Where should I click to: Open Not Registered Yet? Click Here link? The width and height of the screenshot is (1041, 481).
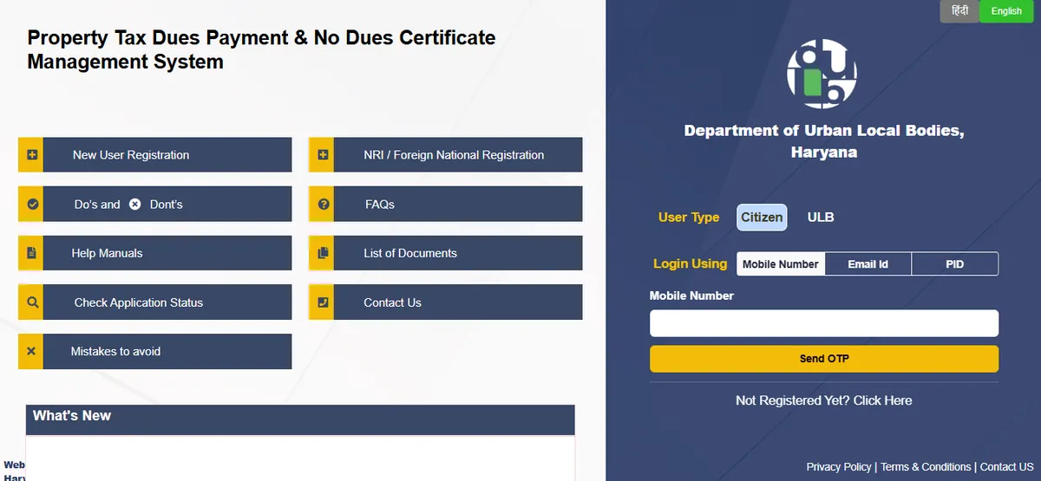[x=823, y=400]
